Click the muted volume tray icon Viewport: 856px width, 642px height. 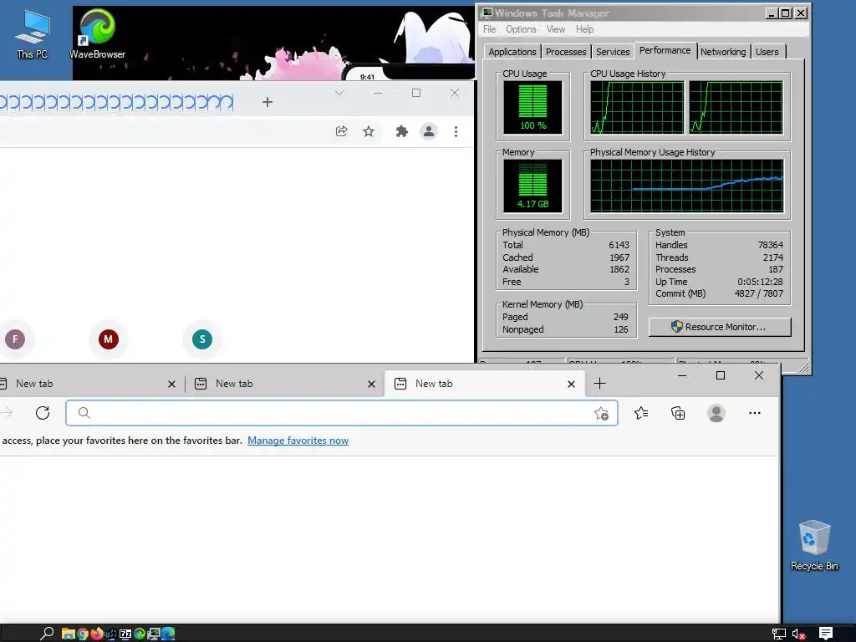798,634
